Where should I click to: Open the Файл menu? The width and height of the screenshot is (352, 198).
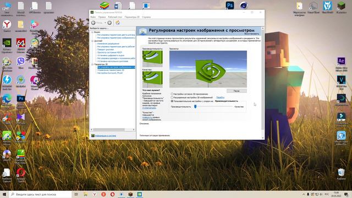coord(93,17)
